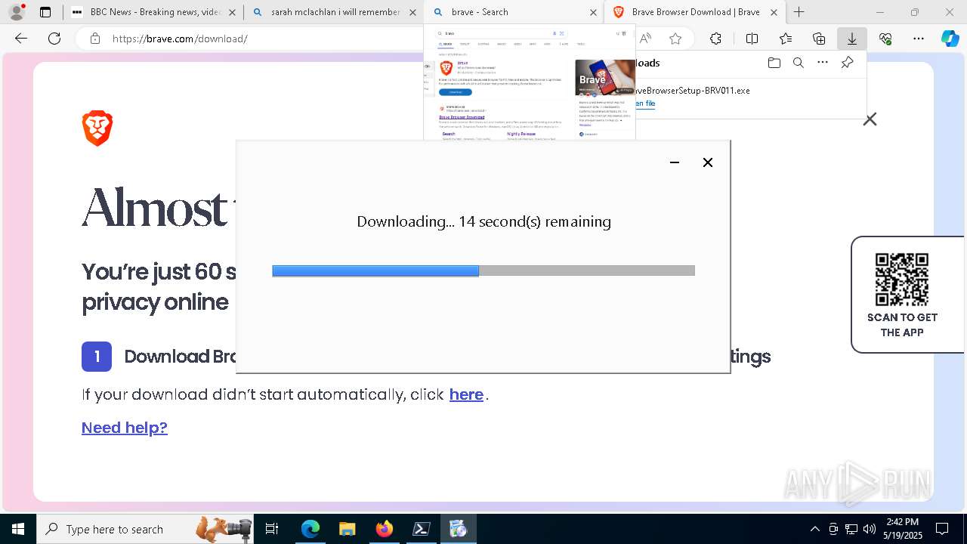The image size is (967, 544).
Task: Open Task View on taskbar
Action: (x=272, y=529)
